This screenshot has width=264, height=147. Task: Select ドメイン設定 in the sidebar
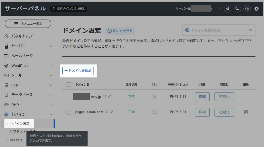(20, 123)
